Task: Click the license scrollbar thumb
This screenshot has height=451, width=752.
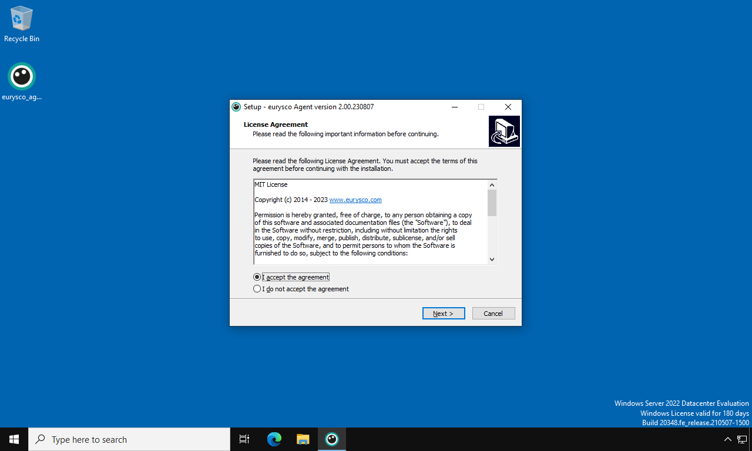Action: point(492,203)
